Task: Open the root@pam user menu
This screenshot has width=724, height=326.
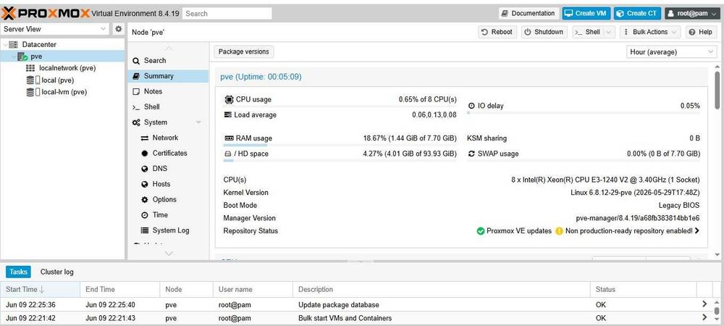Action: 692,13
